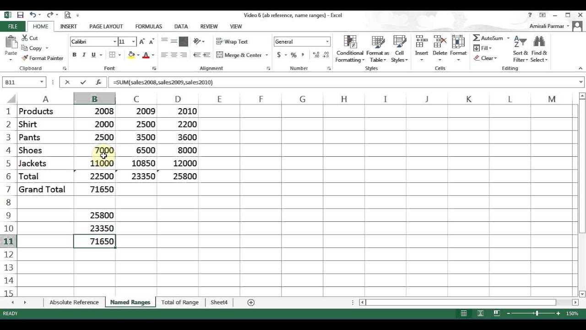Decrease decimal places
This screenshot has height=330, width=586.
pos(326,55)
